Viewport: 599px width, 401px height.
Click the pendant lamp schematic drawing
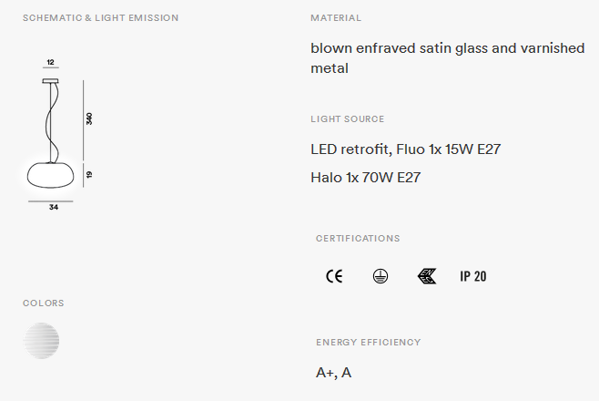[57, 134]
